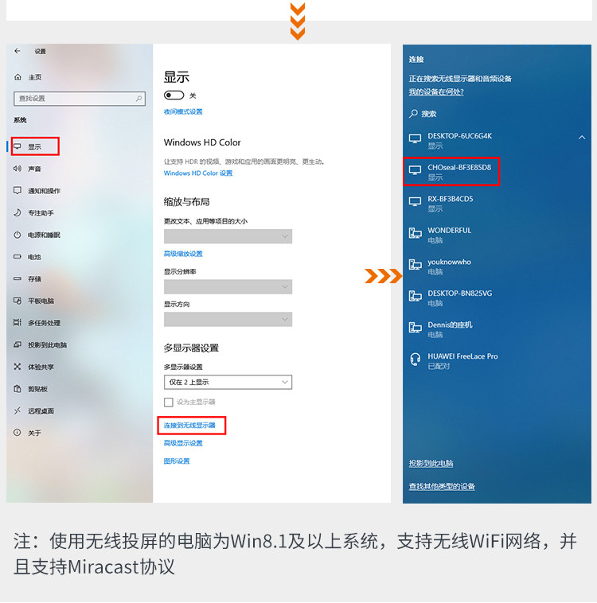Click the 电源和睡眠 power icon

coord(18,235)
